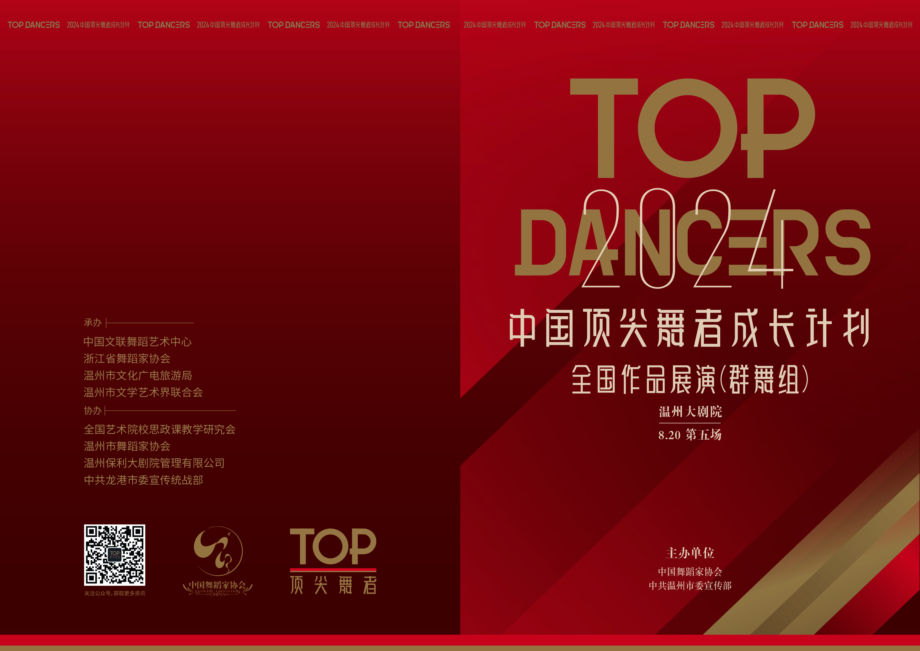The width and height of the screenshot is (920, 651).
Task: Click the 8.20 第五场 date text
Action: (x=690, y=435)
